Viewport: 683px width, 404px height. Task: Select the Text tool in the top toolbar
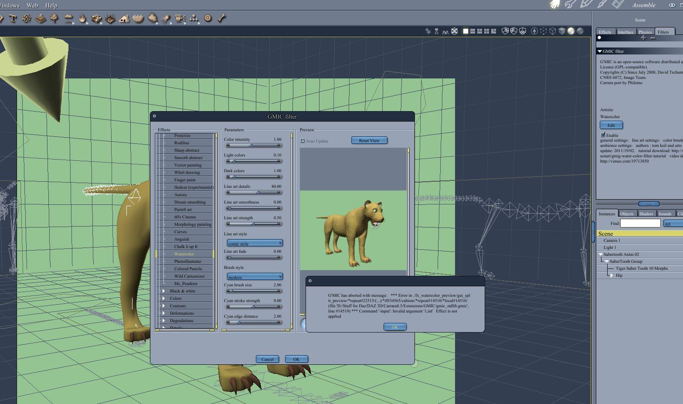(13, 18)
